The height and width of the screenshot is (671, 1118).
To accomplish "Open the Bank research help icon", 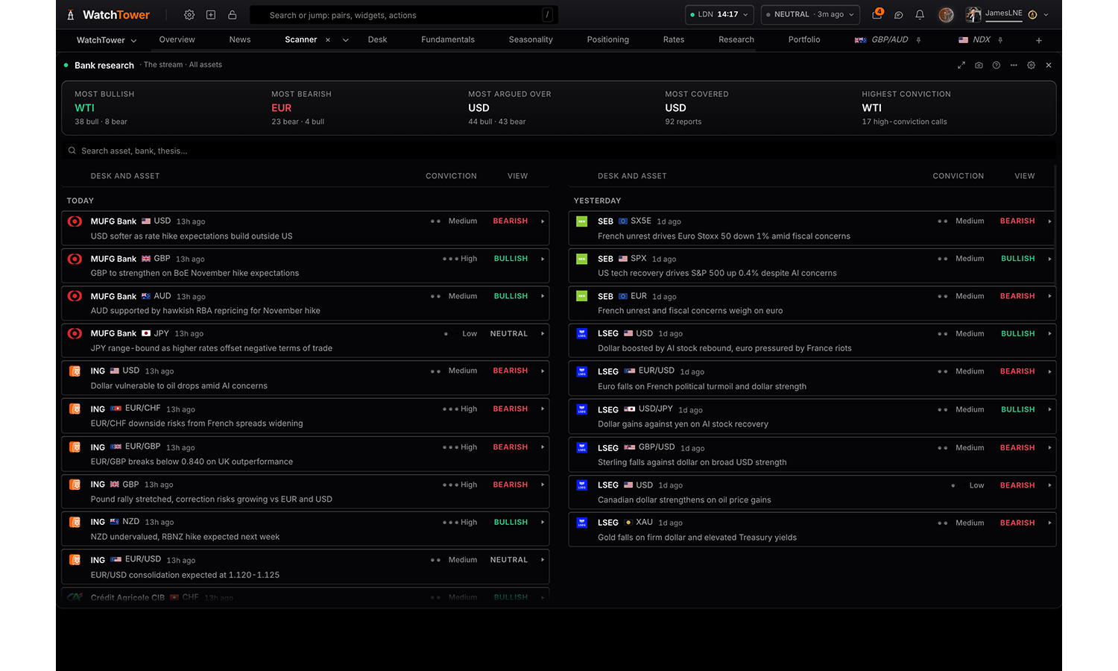I will [x=997, y=66].
